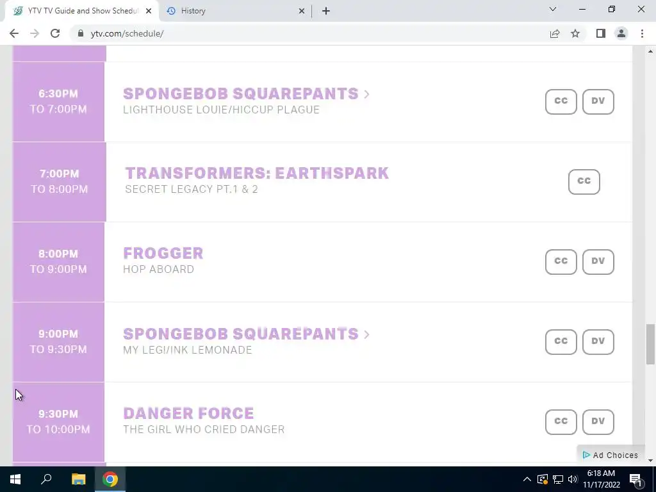Viewport: 656px width, 492px height.
Task: Expand chevron next to 9:00PM SpongeBob title
Action: click(x=366, y=334)
